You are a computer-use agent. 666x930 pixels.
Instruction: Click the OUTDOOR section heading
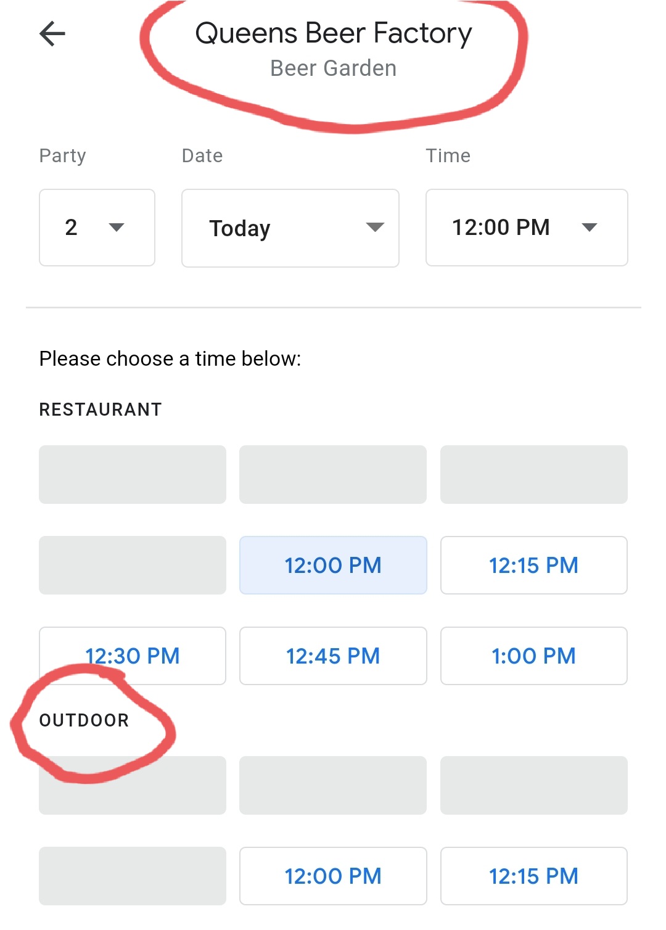click(x=84, y=720)
